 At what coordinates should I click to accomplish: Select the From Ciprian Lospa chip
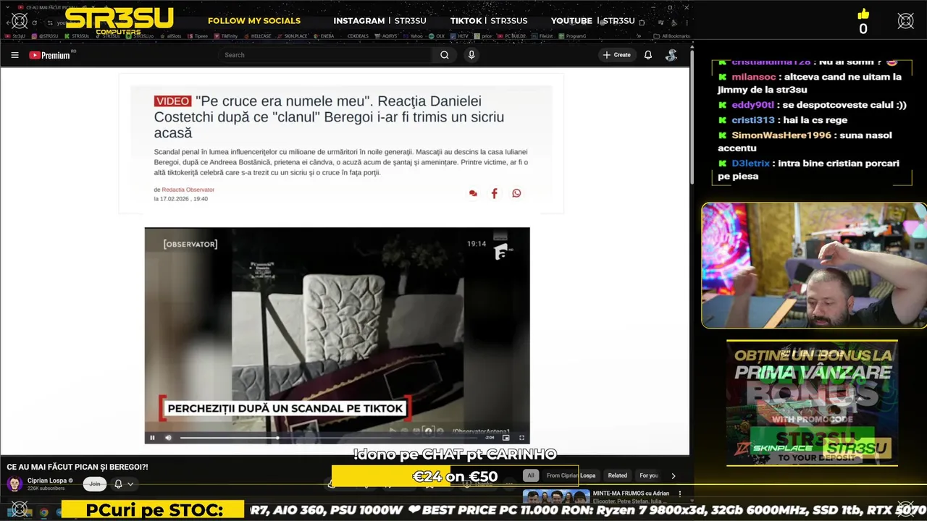coord(571,475)
